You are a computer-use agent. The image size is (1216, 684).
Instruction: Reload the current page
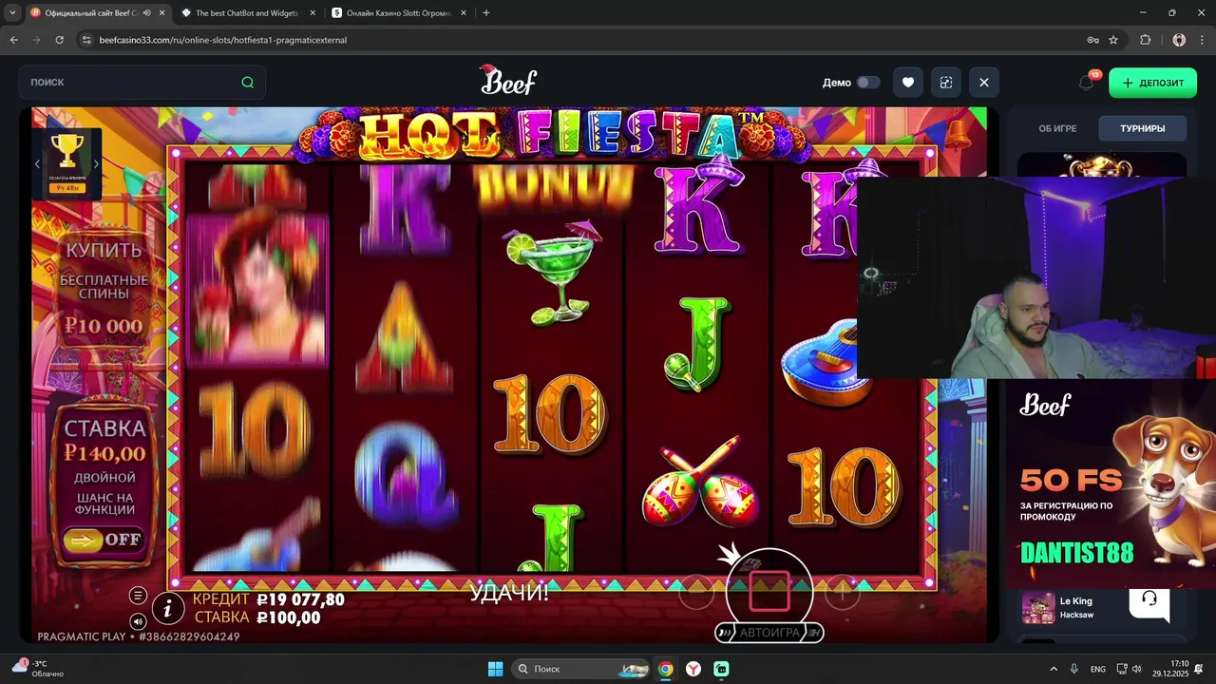coord(59,40)
